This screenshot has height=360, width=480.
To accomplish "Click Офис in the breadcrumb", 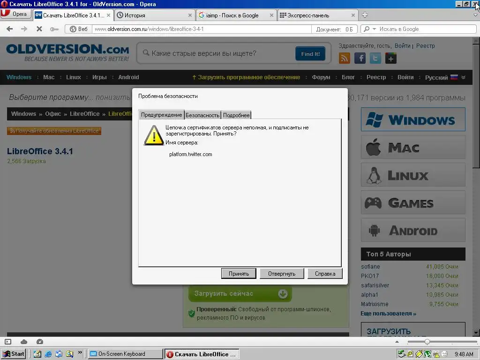I will 53,114.
